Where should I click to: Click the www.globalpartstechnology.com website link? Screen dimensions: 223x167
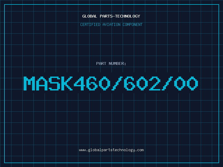coord(111,150)
